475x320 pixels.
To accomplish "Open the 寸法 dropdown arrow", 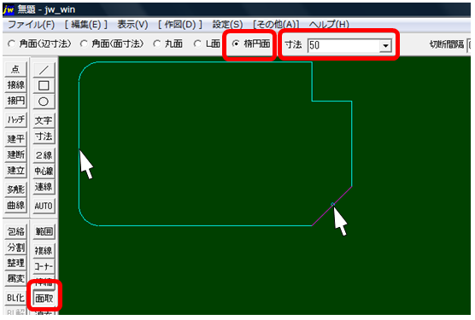I will coord(385,46).
